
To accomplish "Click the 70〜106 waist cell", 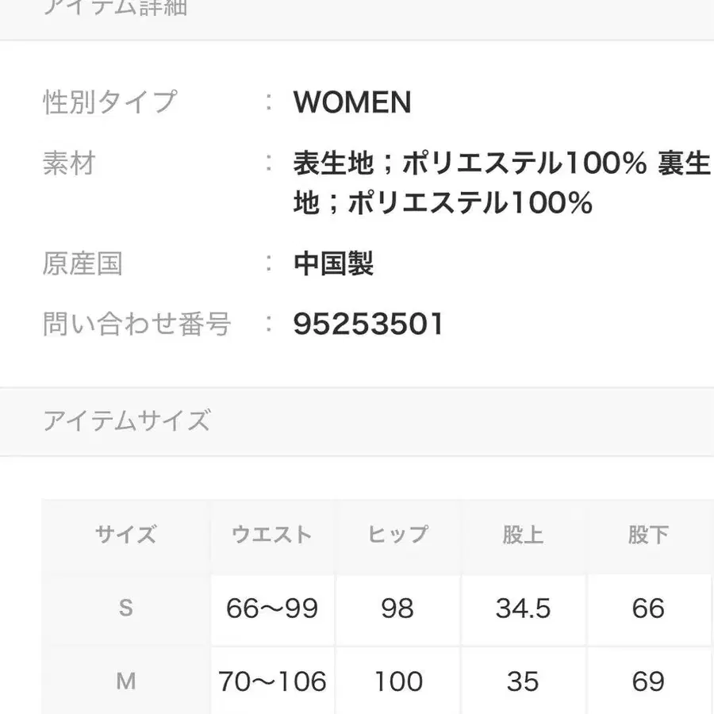I will click(272, 681).
